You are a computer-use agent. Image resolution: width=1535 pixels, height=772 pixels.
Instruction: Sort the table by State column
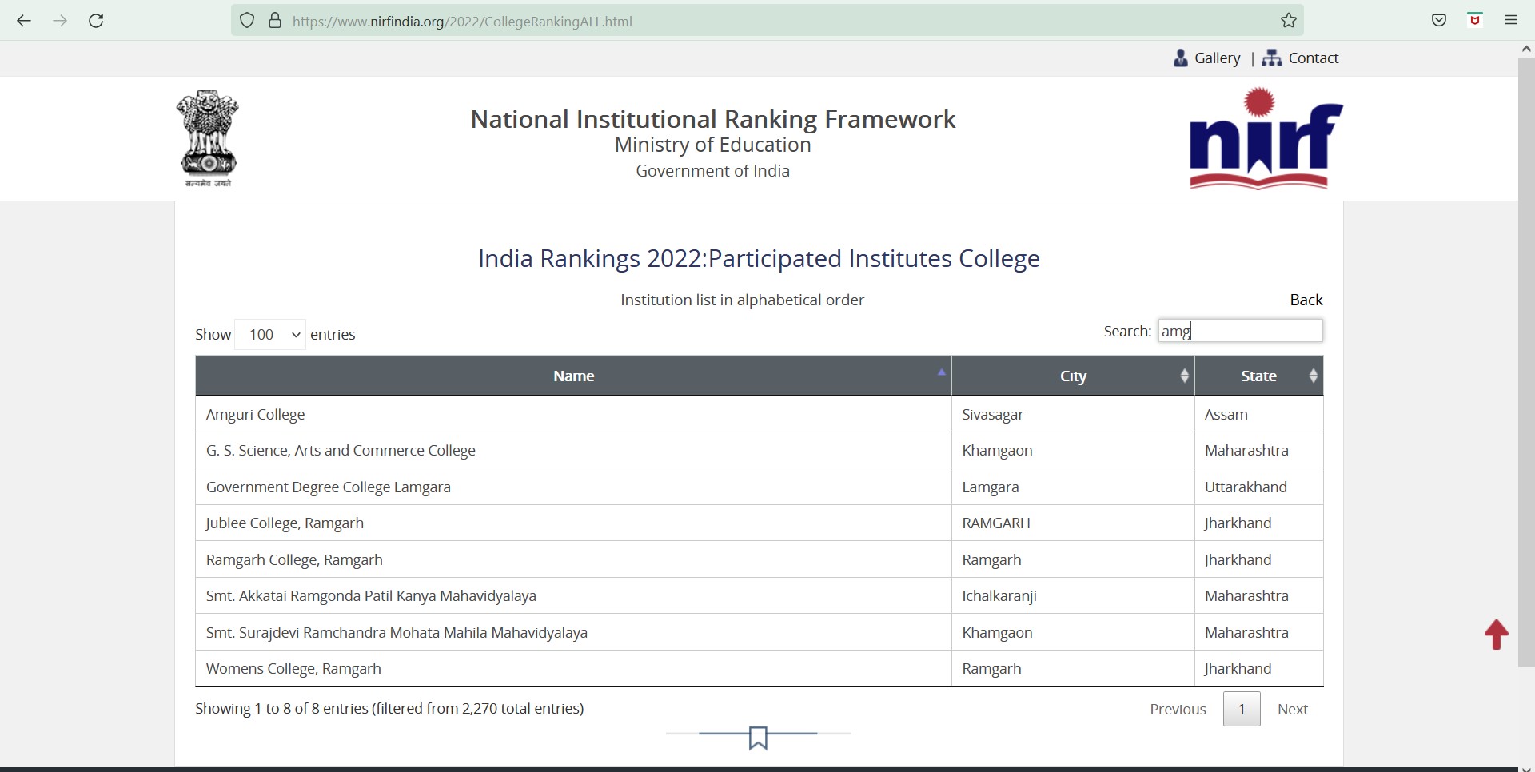pyautogui.click(x=1258, y=376)
